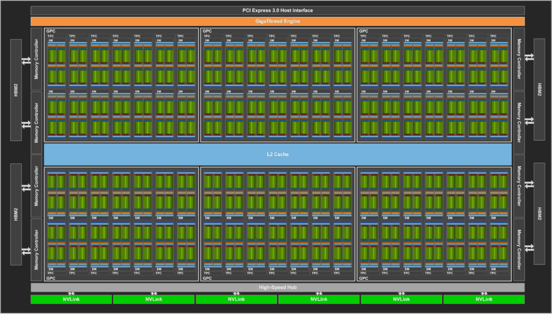
Task: Select the lower-right HBM2 memory block
Action: [x=539, y=214]
